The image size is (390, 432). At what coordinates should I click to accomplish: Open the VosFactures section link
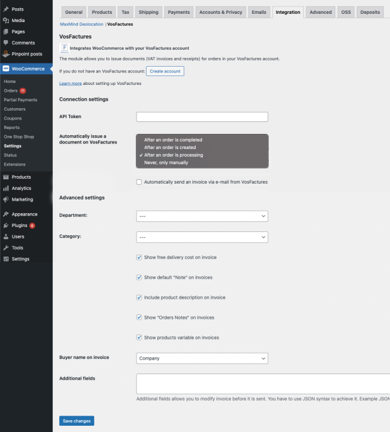pyautogui.click(x=120, y=25)
